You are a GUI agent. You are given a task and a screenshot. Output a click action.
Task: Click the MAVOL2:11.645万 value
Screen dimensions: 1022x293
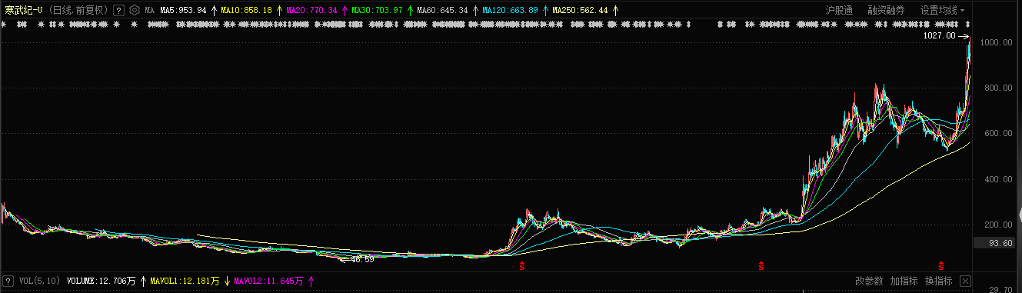(x=268, y=281)
